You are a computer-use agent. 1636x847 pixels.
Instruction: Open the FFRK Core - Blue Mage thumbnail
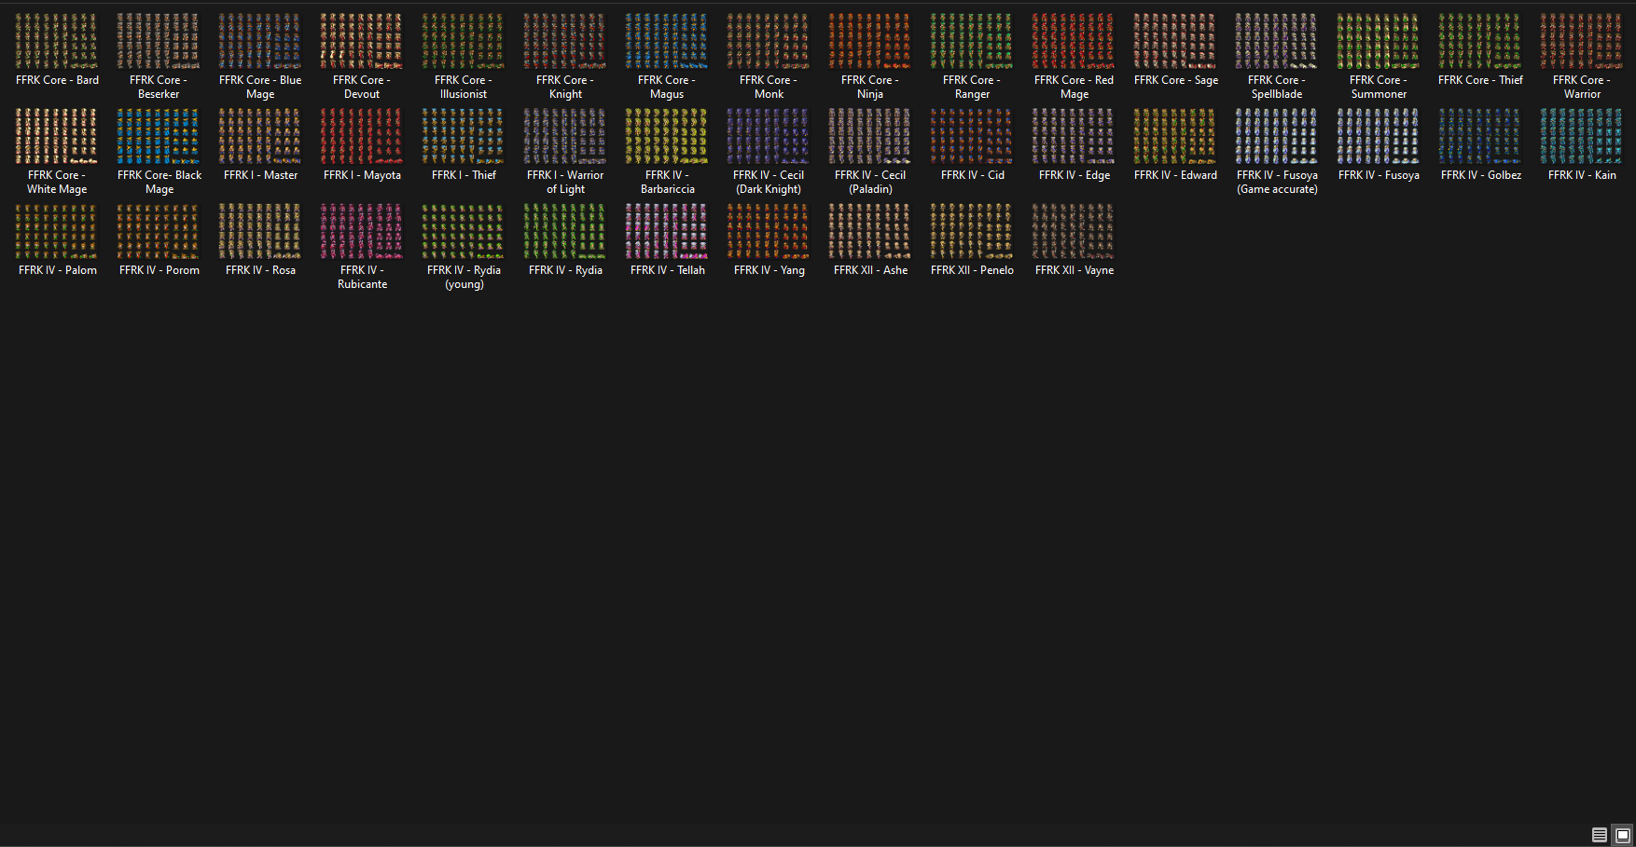pos(260,41)
